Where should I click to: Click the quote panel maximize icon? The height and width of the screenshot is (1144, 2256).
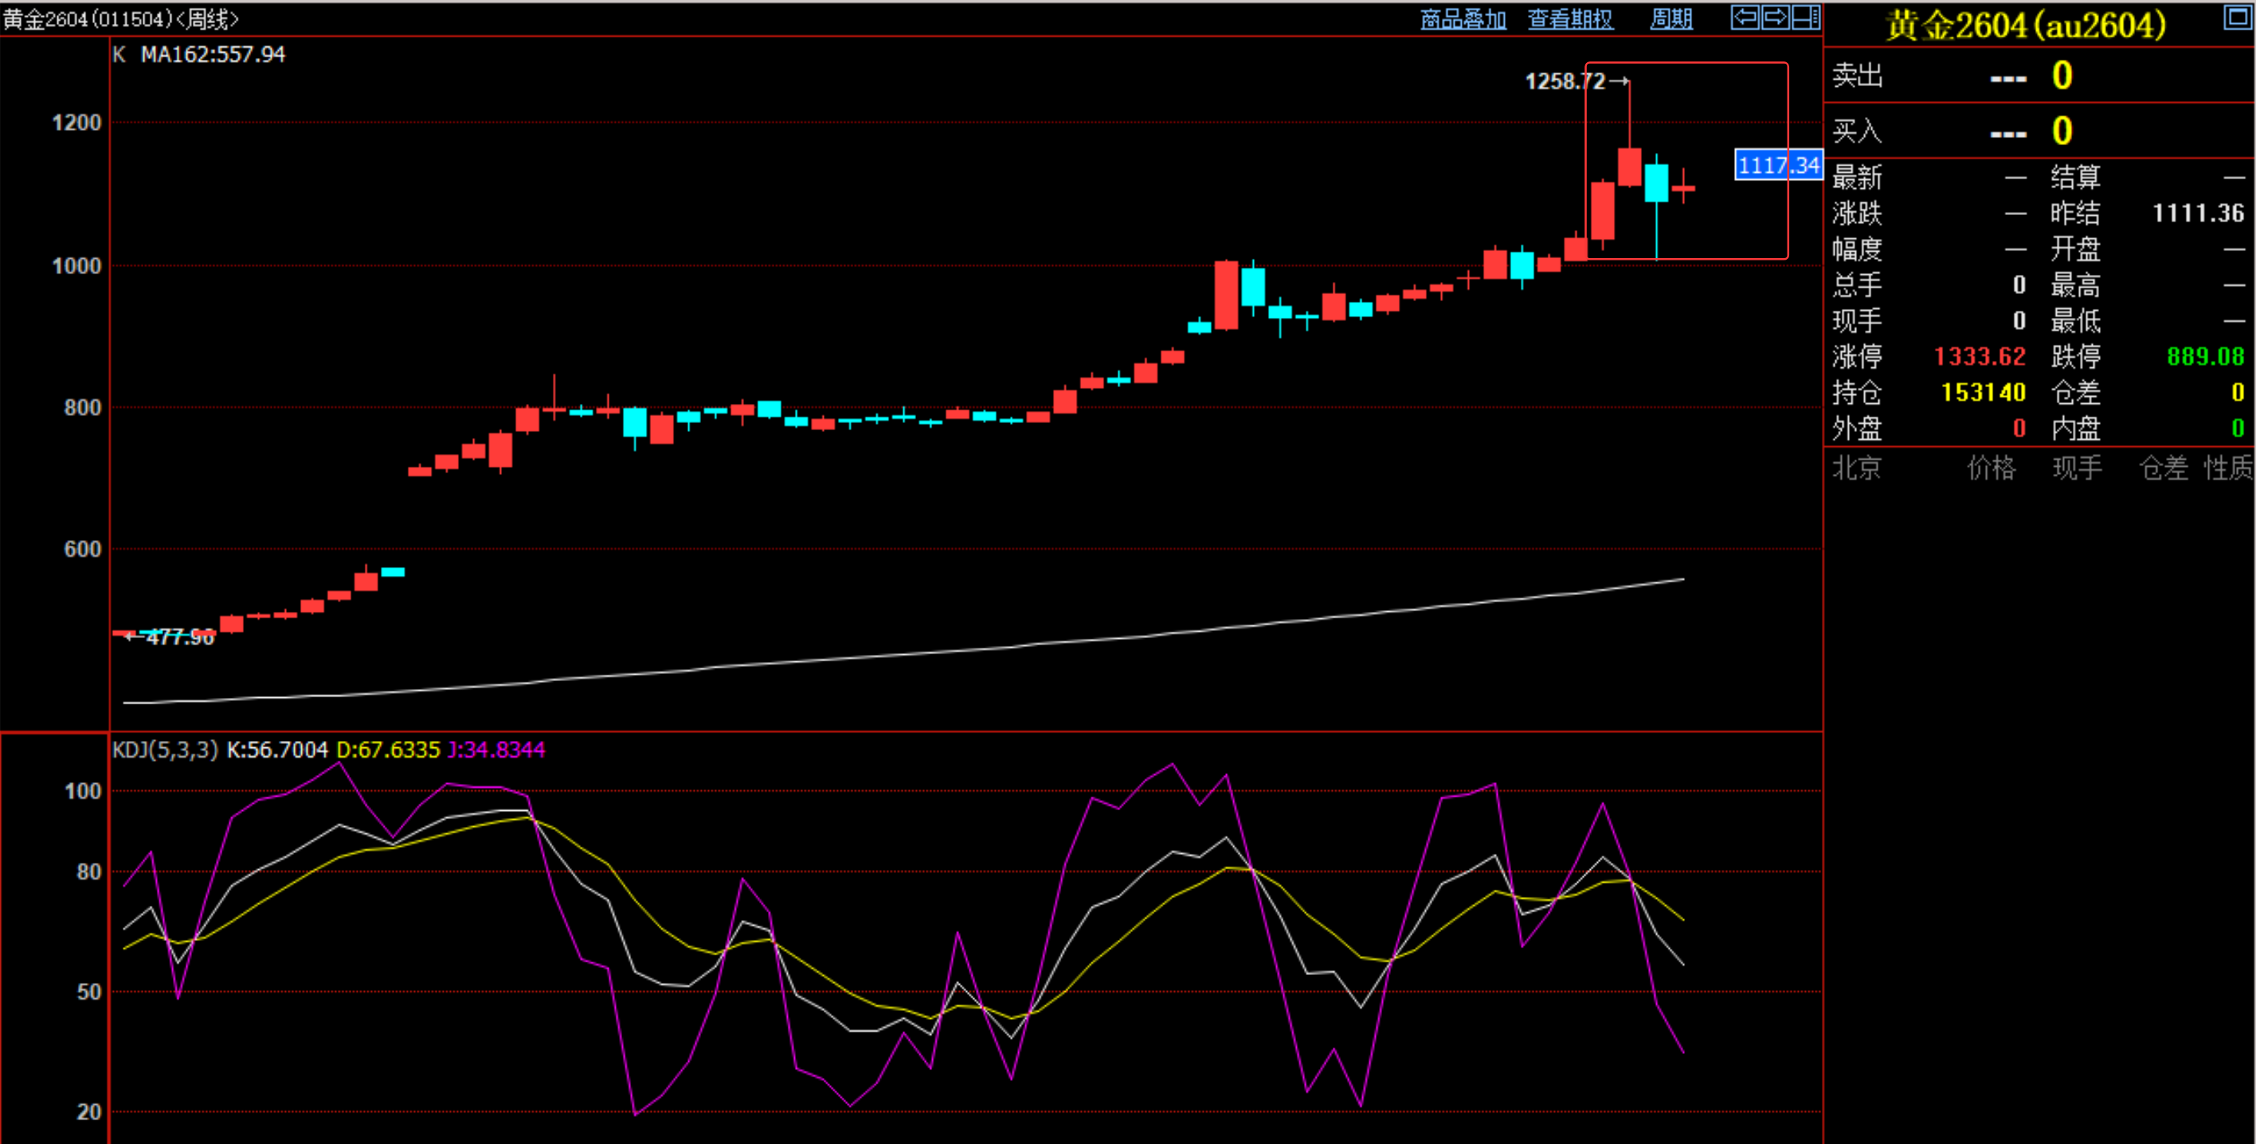pos(2238,17)
